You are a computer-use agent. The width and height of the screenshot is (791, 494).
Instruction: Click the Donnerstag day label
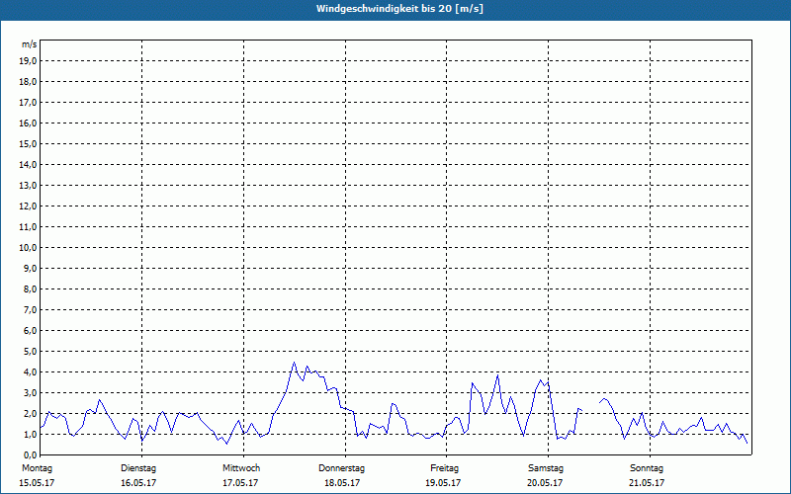coord(342,467)
